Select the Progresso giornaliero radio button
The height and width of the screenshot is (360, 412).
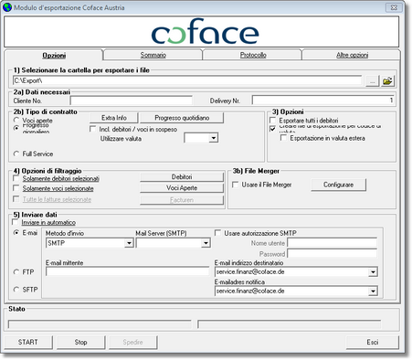tap(16, 128)
